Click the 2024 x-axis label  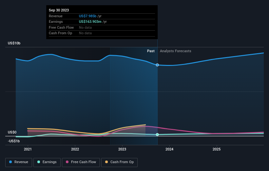coord(169,149)
